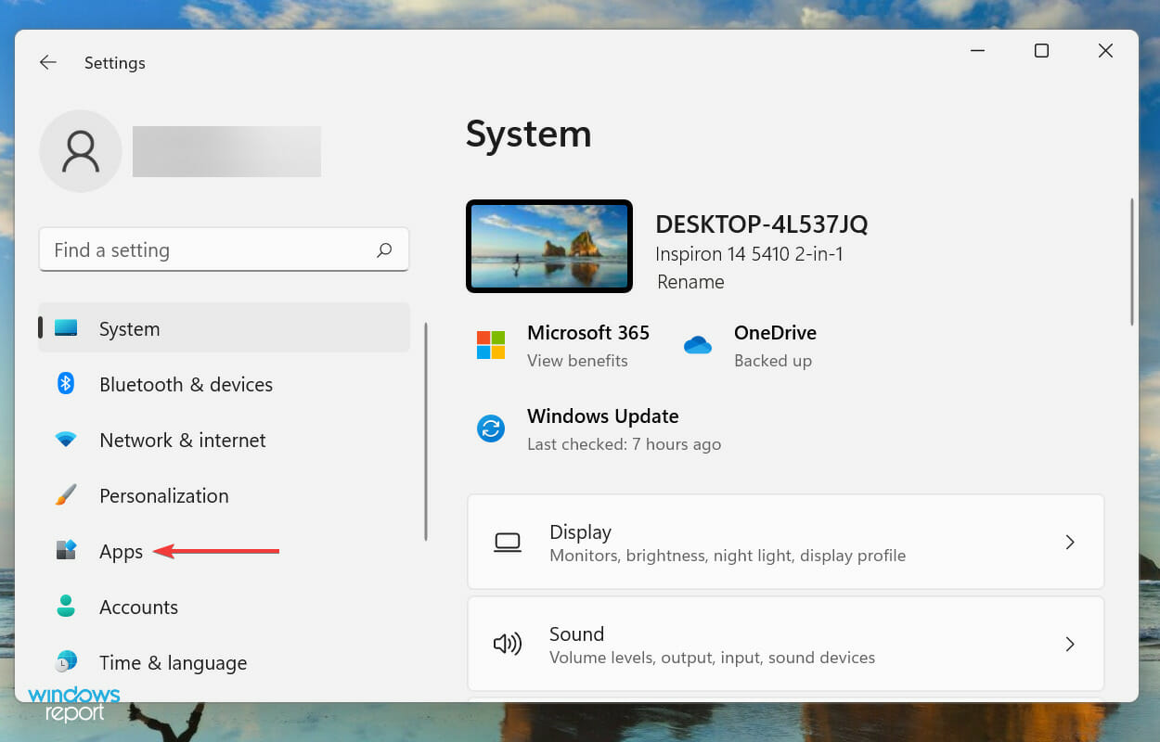
Task: Click the Bluetooth & devices icon
Action: point(66,384)
